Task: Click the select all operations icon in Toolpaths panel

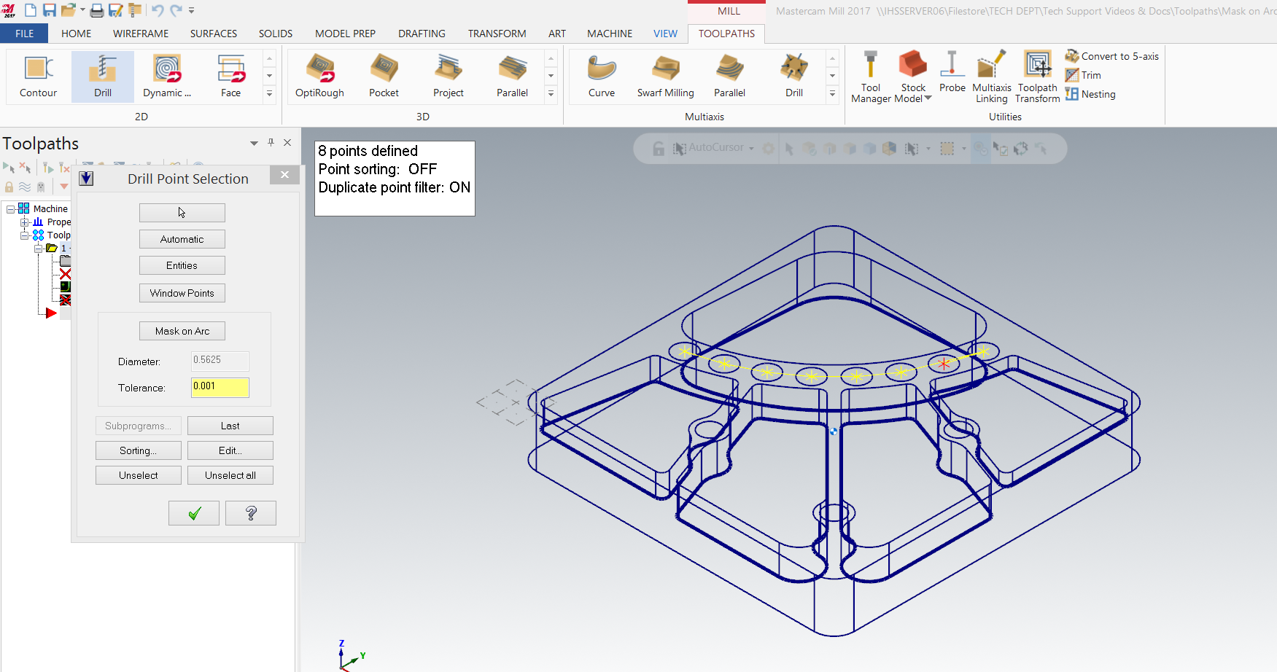Action: pos(9,168)
